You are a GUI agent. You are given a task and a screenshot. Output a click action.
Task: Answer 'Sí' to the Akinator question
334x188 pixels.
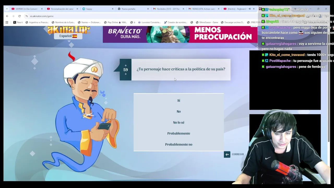(178, 101)
